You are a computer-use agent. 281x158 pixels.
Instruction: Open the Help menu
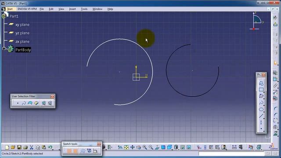click(110, 9)
